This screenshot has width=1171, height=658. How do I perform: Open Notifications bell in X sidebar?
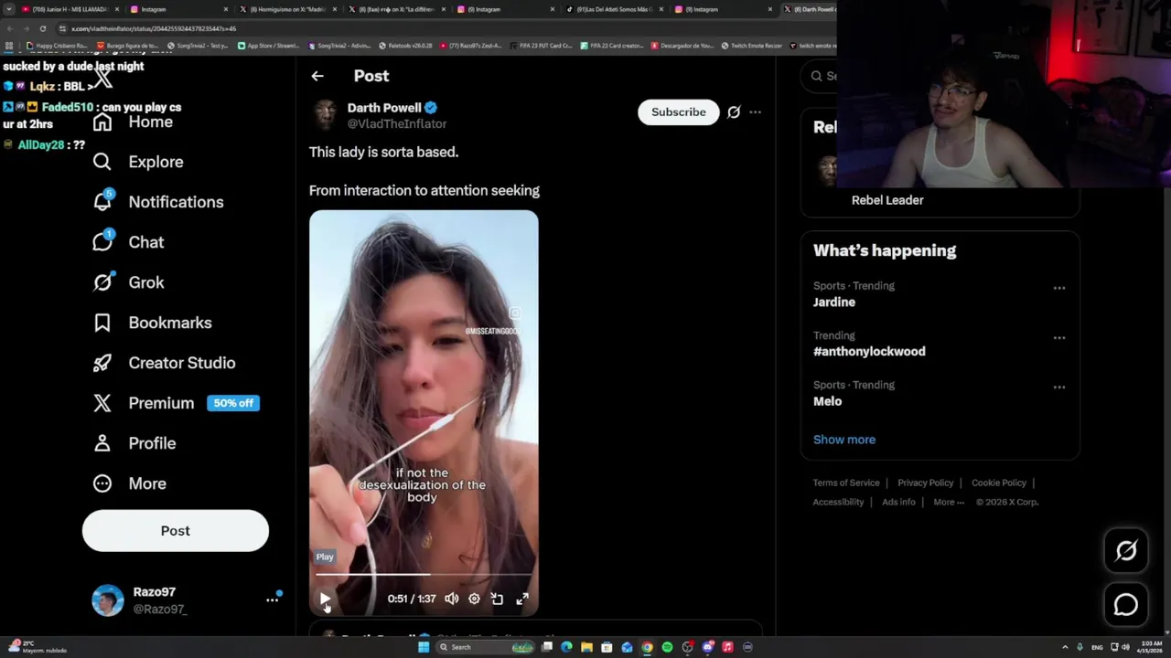pos(158,202)
